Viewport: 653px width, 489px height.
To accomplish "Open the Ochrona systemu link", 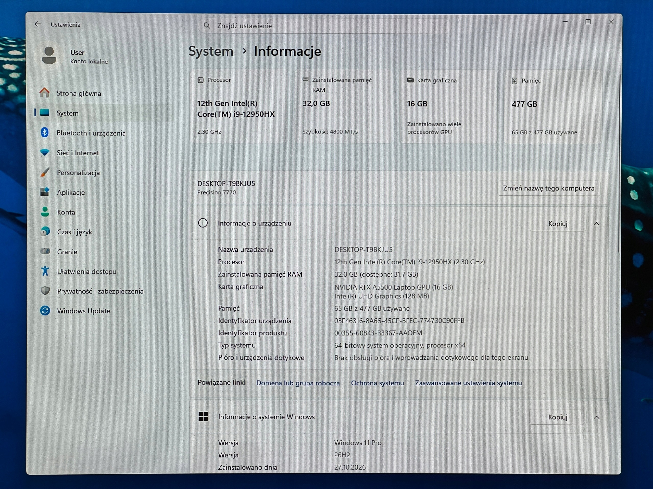I will coord(377,383).
